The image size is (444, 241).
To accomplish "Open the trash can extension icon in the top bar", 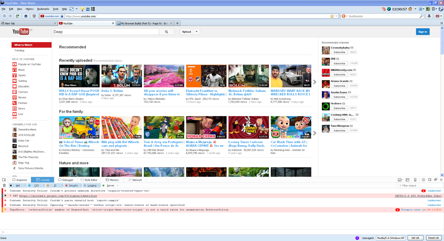I will [x=434, y=9].
